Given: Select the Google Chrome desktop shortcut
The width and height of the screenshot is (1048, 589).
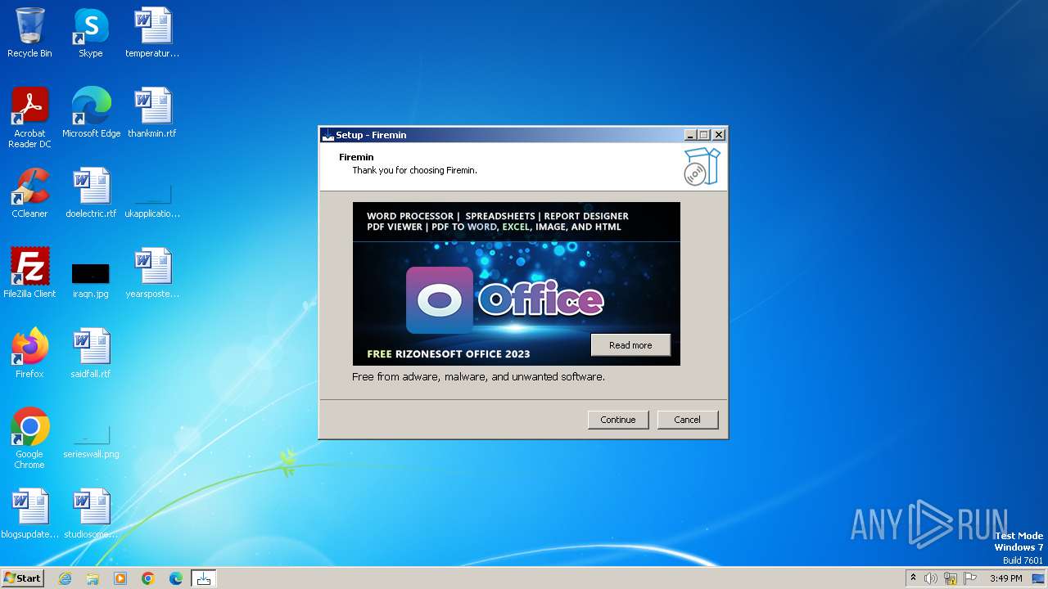Looking at the screenshot, I should click(29, 438).
